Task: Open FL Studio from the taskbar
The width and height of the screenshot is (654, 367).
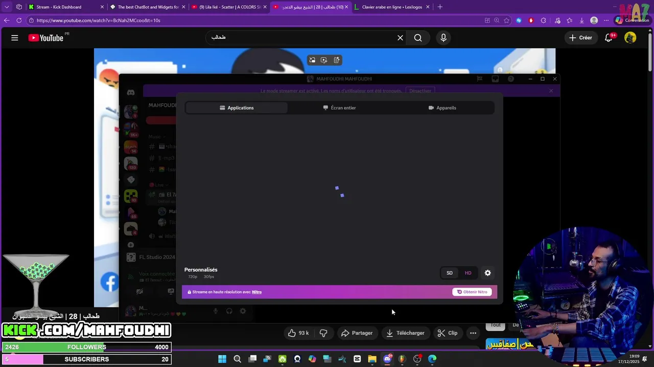Action: (402, 359)
